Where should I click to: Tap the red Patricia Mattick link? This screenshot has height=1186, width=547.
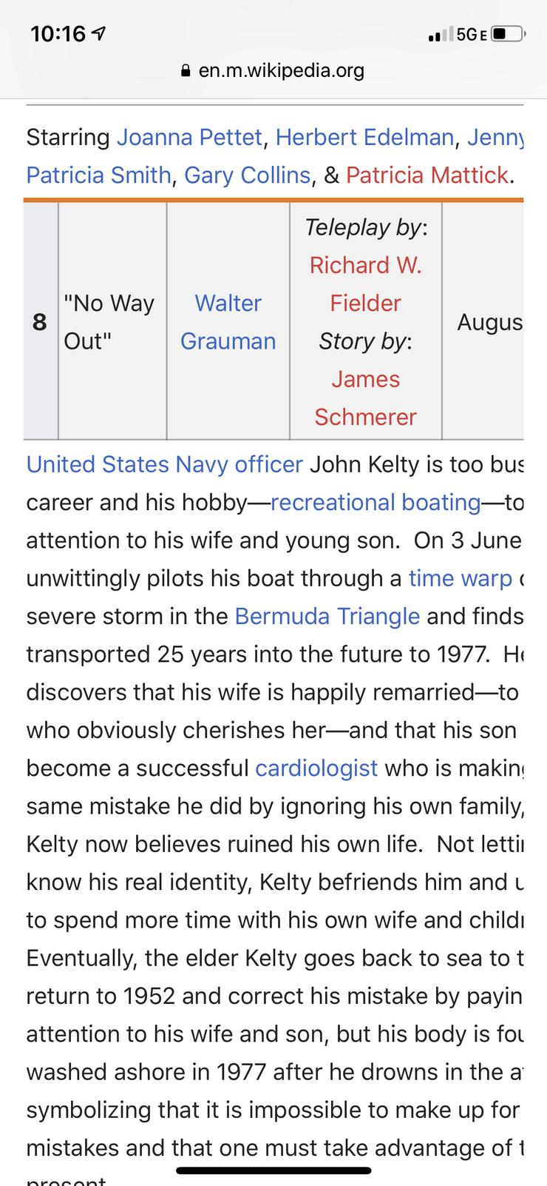[x=427, y=175]
